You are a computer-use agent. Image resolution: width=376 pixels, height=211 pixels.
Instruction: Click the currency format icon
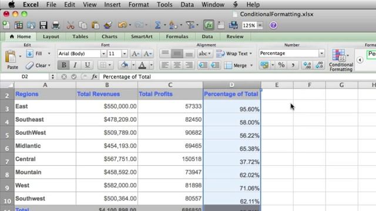264,65
